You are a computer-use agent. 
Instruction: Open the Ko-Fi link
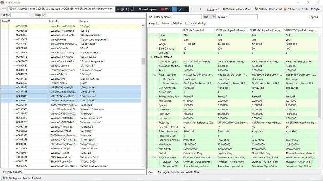tap(303, 9)
